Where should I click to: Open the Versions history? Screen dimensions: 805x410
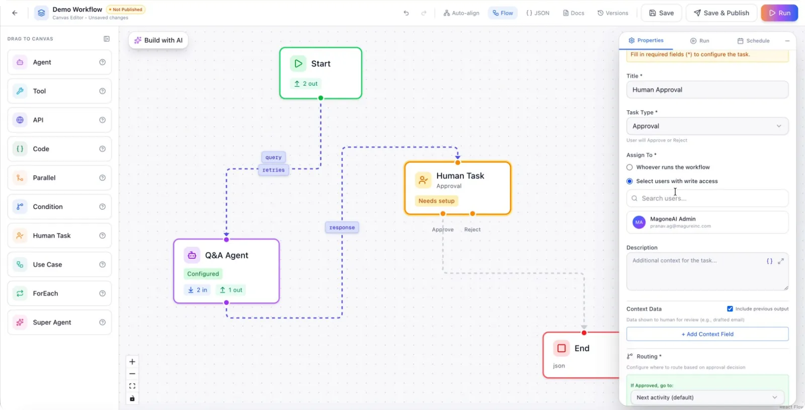(613, 13)
